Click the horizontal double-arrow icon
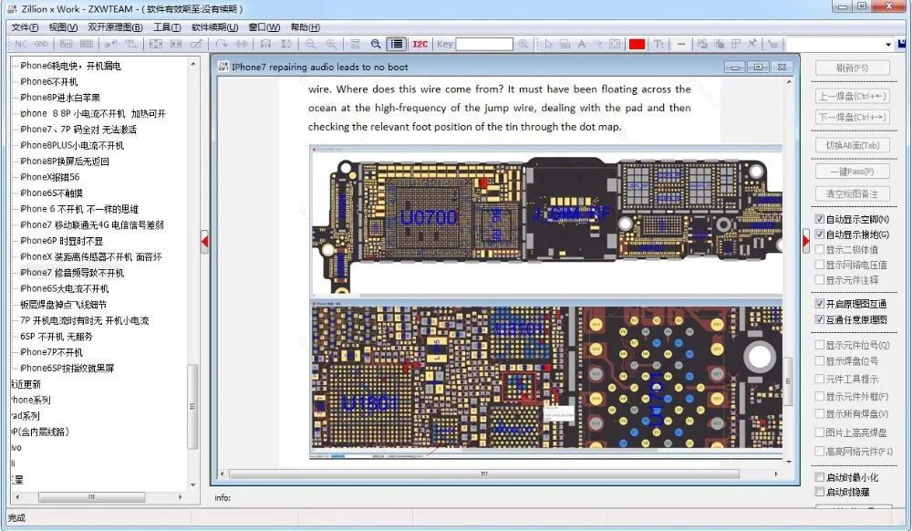The height and width of the screenshot is (531, 912). pyautogui.click(x=242, y=44)
